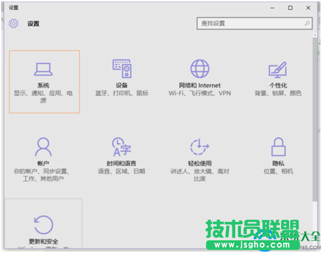Click the vertical scrollbar thumb
This screenshot has height=253, width=322.
315,119
